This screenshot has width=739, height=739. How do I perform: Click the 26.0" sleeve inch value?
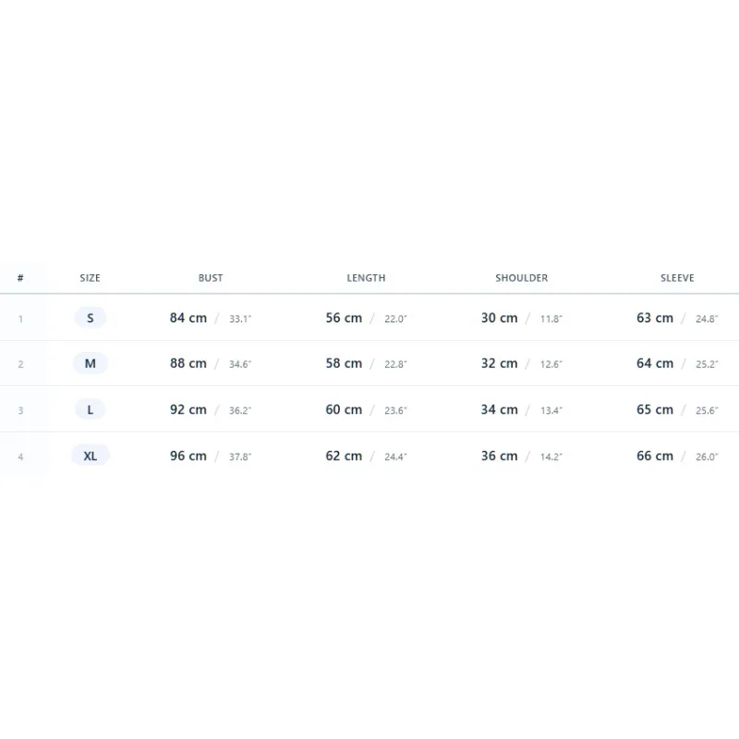click(707, 456)
